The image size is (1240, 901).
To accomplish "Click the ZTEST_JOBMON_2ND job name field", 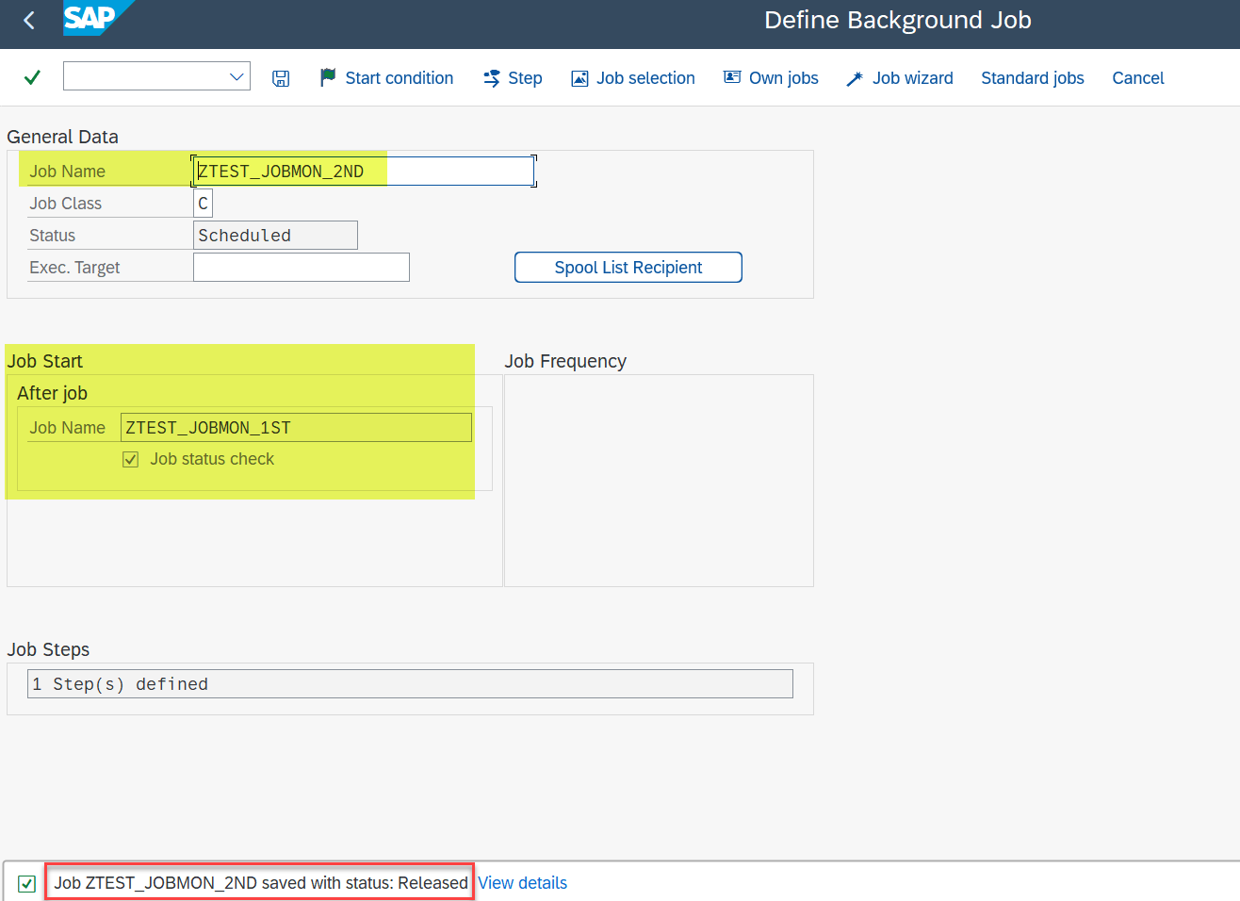I will pyautogui.click(x=364, y=171).
